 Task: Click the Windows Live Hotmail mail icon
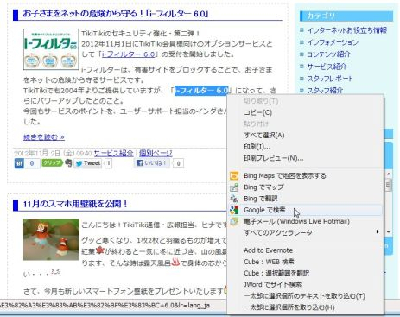tap(234, 221)
